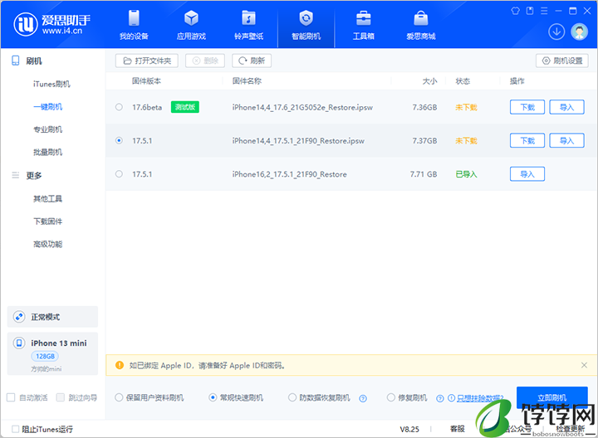Select the iPhone 13 mini device card
Viewport: 598px width, 438px height.
tap(52, 354)
